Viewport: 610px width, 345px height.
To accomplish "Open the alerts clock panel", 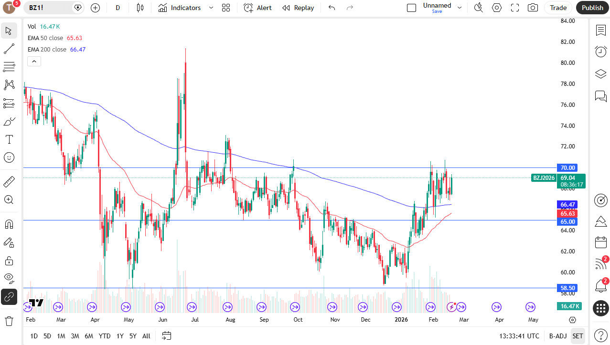I will (x=600, y=52).
